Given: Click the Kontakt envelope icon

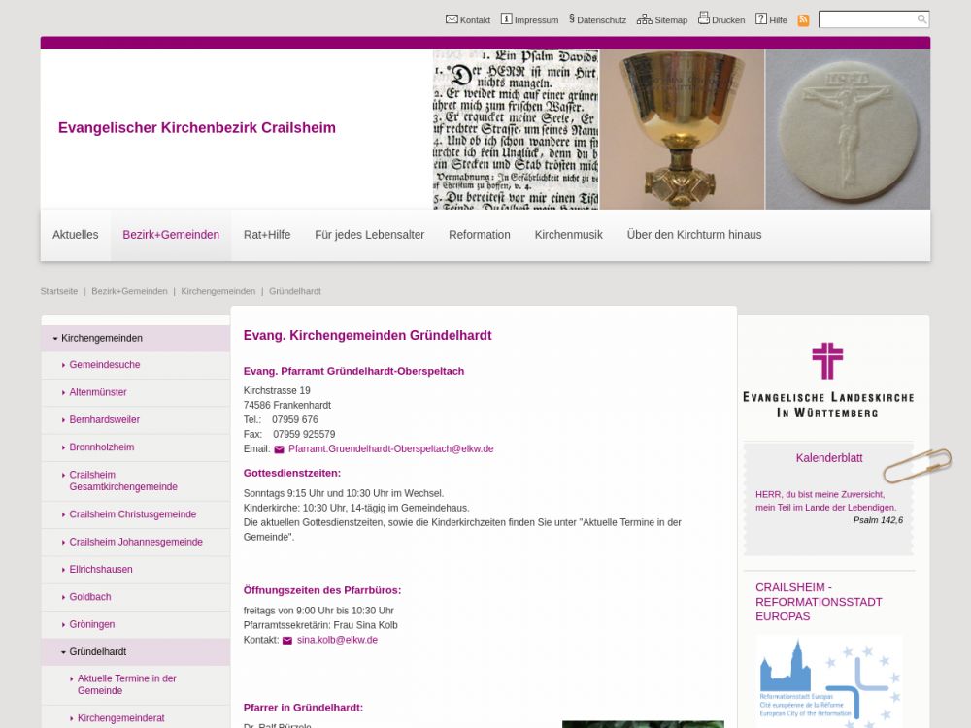Looking at the screenshot, I should tap(452, 19).
